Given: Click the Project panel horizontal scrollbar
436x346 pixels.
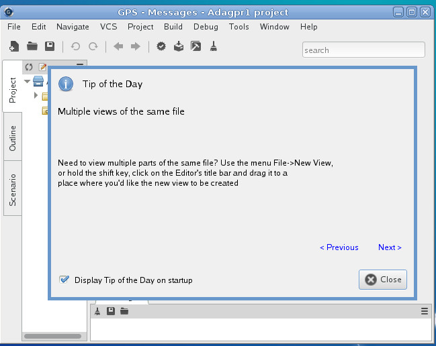Looking at the screenshot, I should (52, 337).
